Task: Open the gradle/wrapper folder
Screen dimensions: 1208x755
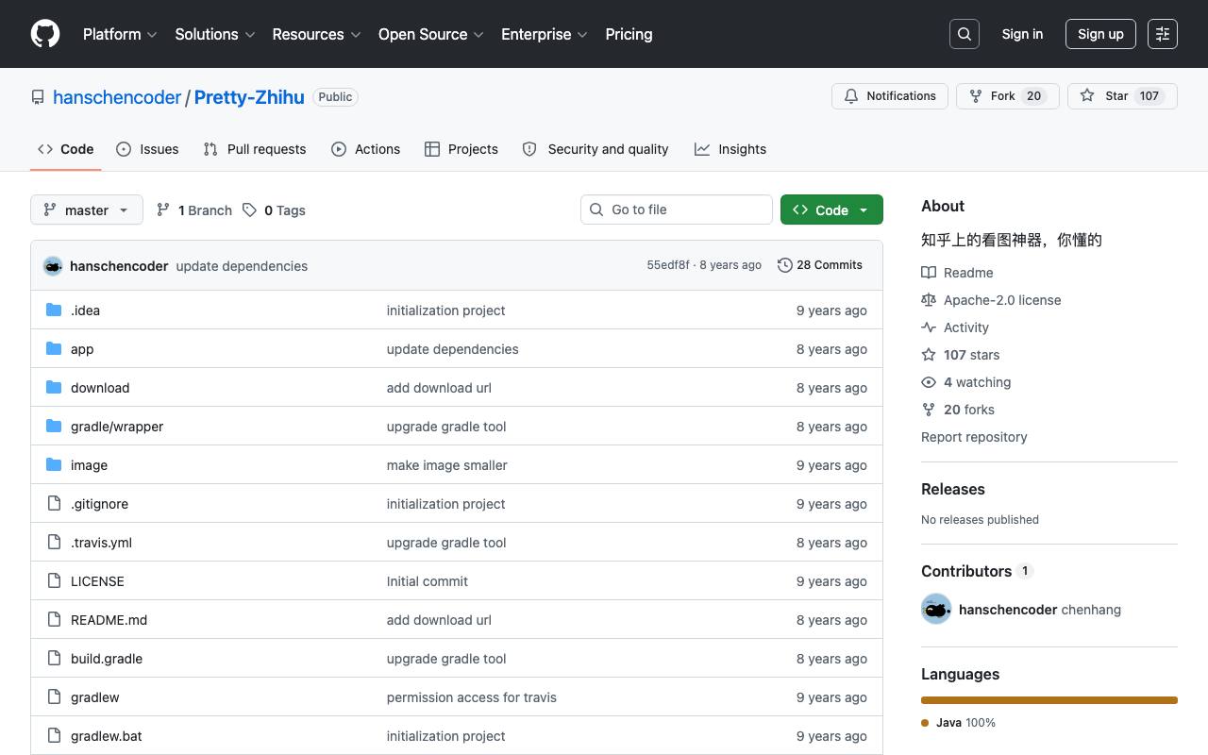Action: tap(117, 427)
